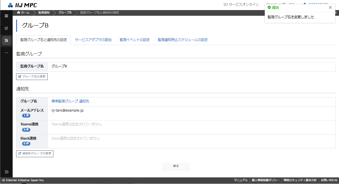Click グループ名の変更 button
This screenshot has width=339, height=184.
pos(32,77)
